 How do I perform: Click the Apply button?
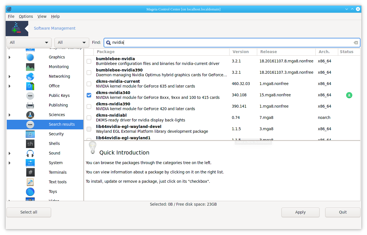tap(300, 212)
